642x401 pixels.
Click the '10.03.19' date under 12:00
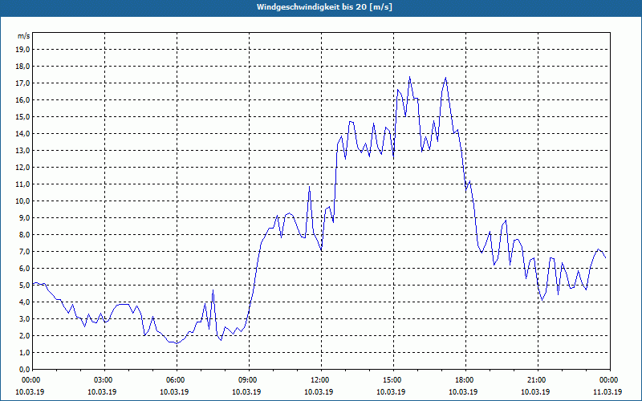point(319,391)
